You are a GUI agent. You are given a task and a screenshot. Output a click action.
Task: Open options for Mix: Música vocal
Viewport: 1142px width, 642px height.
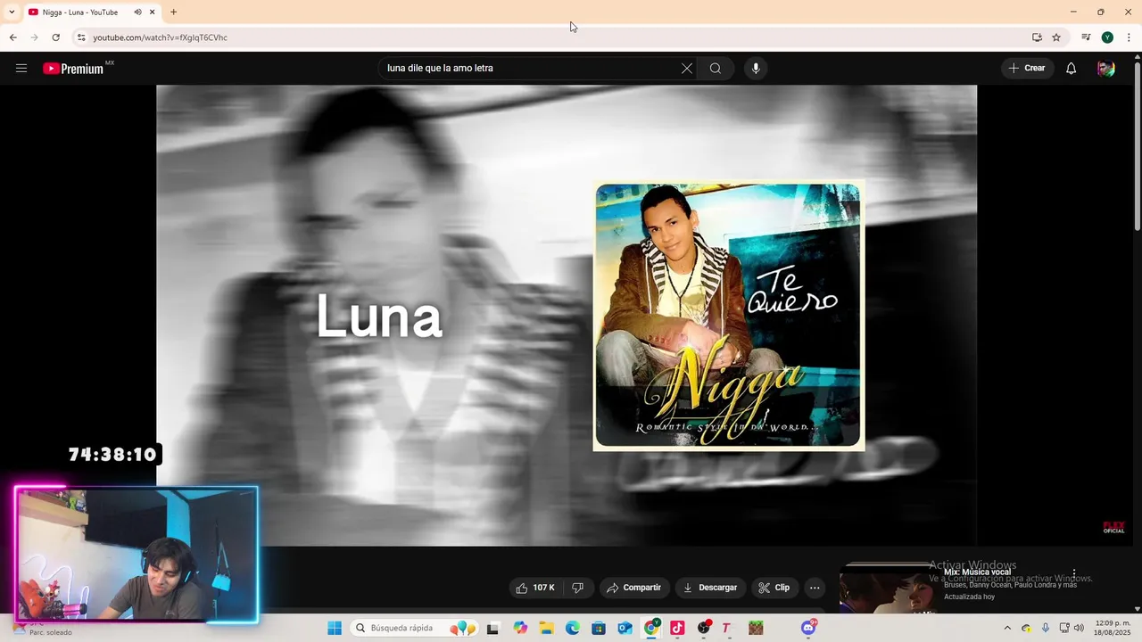click(1074, 573)
